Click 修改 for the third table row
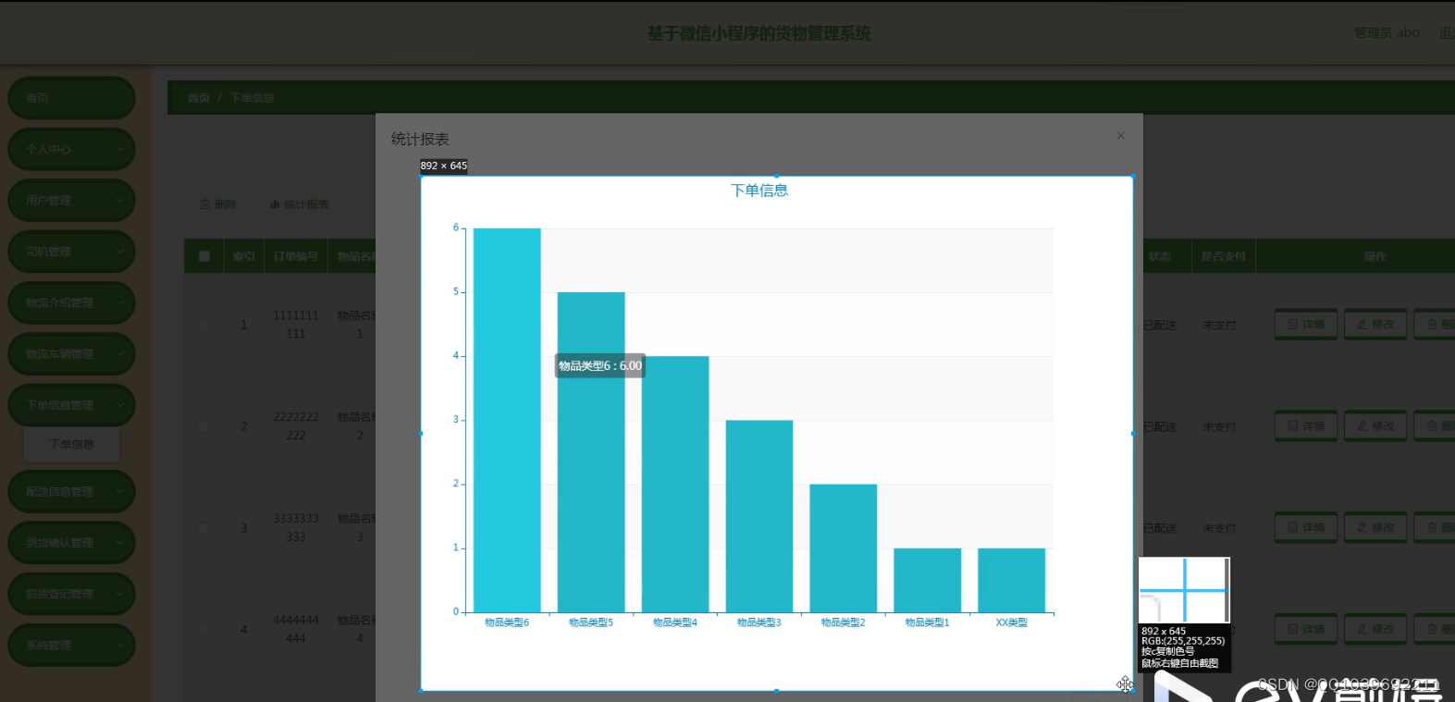 coord(1375,528)
